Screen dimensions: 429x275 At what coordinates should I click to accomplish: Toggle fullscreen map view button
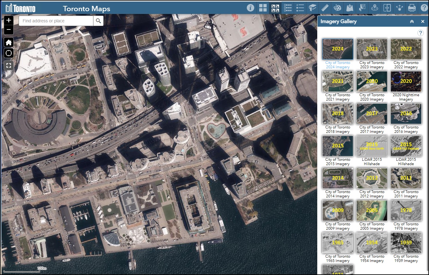point(9,65)
